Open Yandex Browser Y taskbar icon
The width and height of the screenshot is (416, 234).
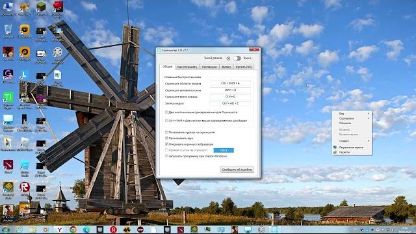(60, 229)
